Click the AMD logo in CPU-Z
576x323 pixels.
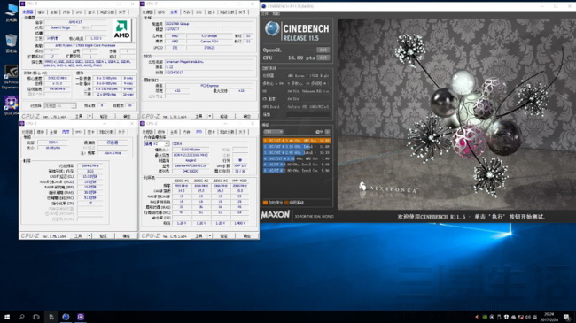[x=121, y=29]
